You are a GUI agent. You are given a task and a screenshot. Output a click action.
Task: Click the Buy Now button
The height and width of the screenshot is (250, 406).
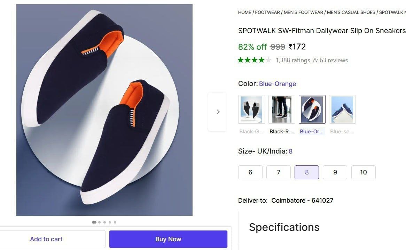click(168, 239)
